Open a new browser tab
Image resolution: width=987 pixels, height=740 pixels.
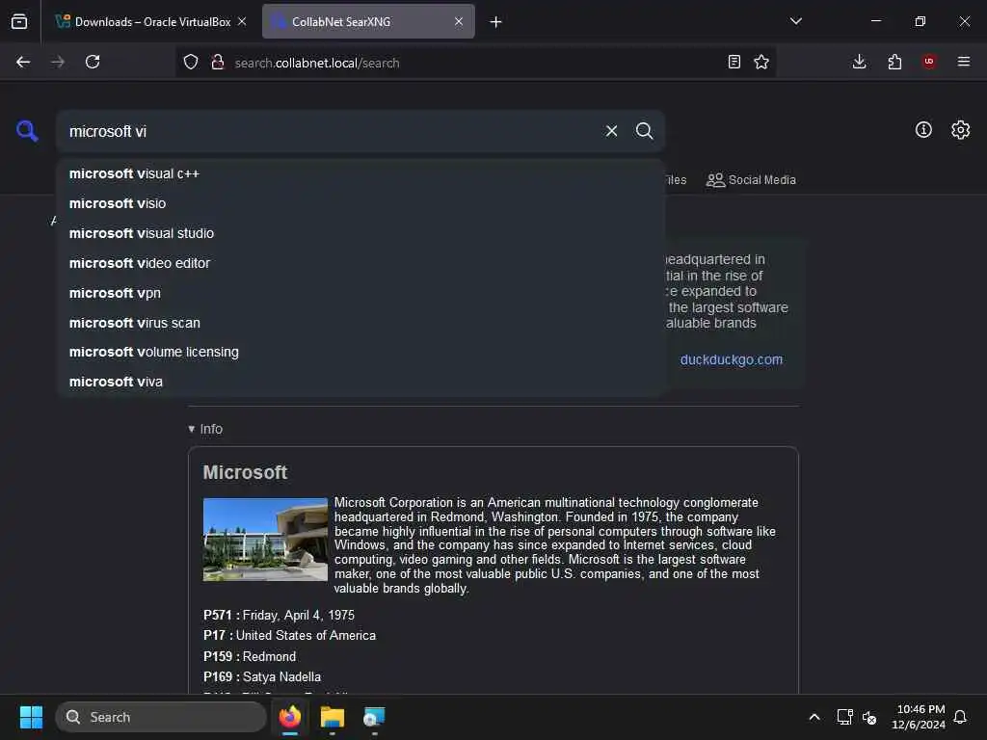(496, 22)
